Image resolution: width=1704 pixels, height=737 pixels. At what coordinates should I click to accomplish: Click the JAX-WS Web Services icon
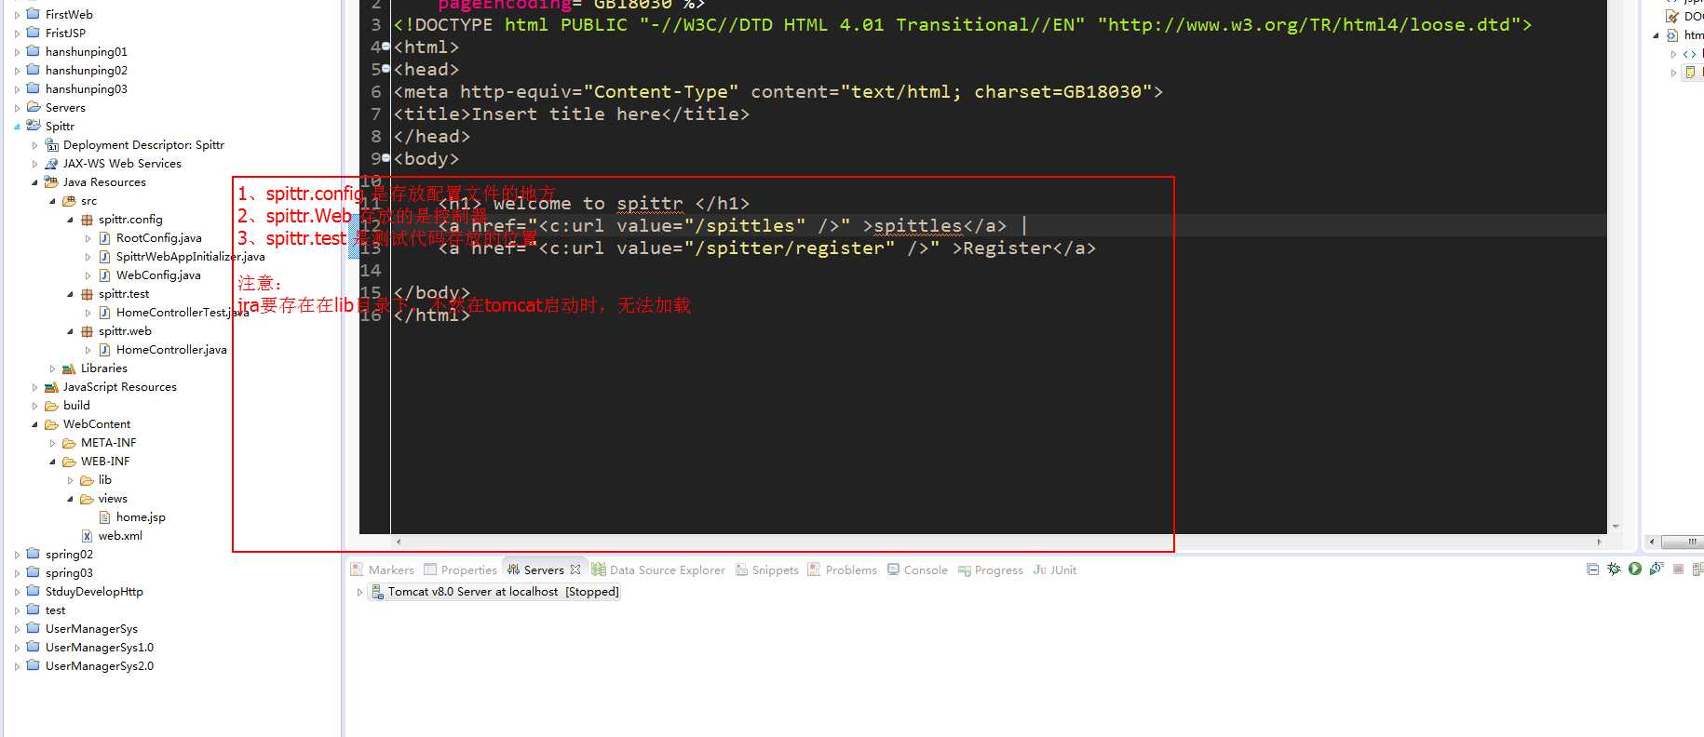point(52,163)
